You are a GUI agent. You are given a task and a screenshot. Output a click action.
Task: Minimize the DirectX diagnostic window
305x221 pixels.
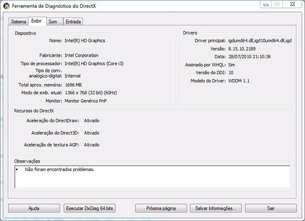click(266, 4)
